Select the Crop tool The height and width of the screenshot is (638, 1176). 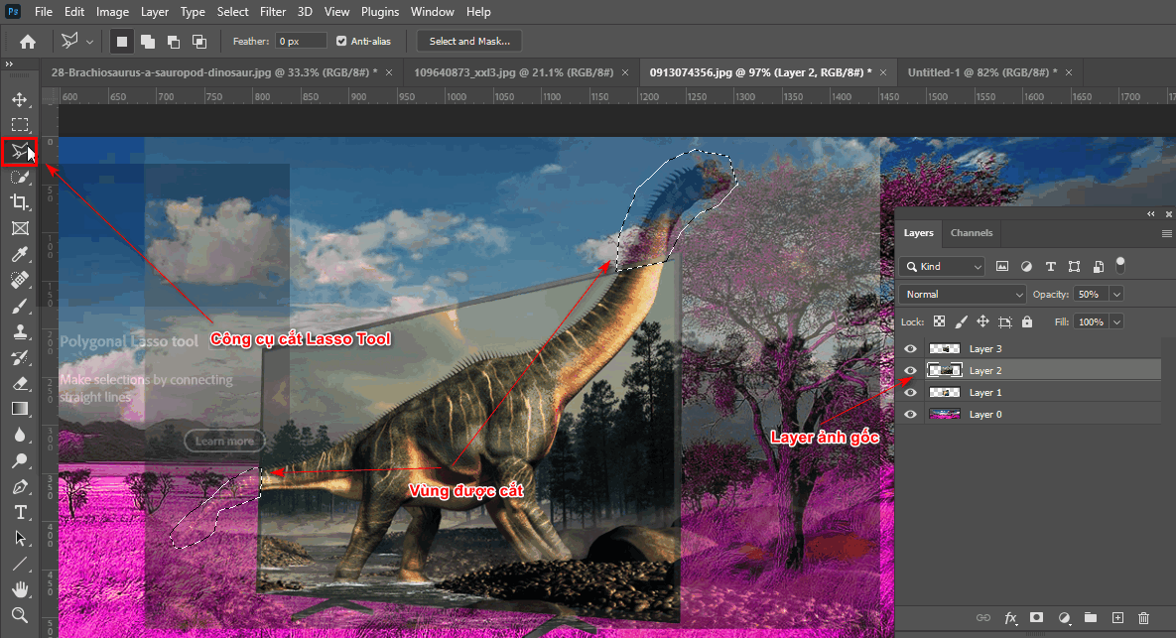(x=20, y=201)
